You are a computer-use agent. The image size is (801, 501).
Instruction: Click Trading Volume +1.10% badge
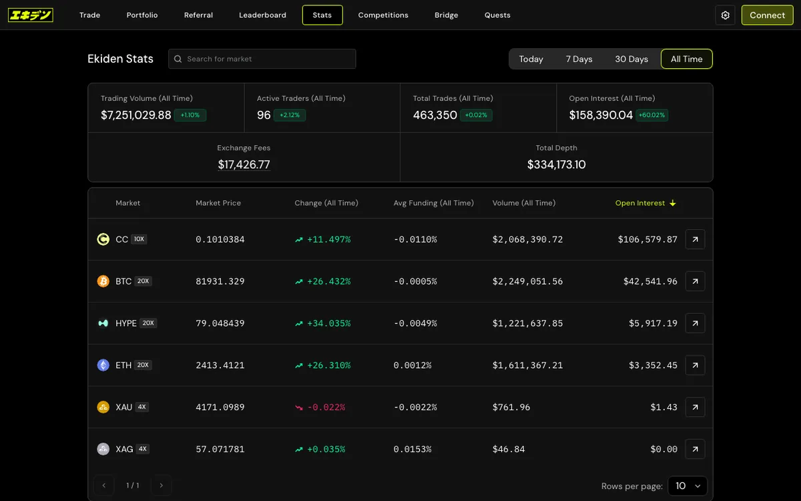click(x=190, y=115)
